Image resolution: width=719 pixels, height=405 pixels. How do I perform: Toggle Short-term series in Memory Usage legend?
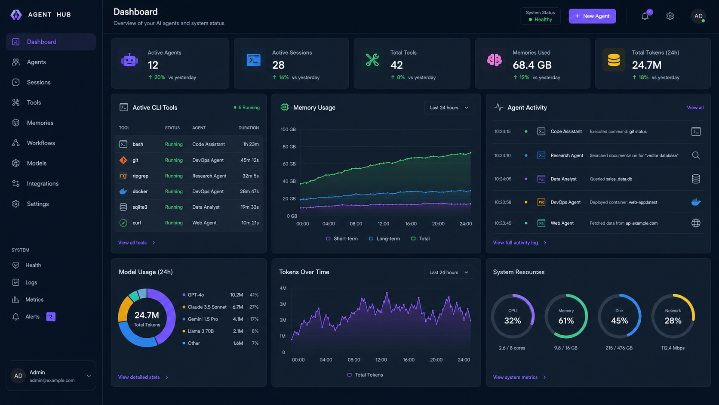point(342,238)
